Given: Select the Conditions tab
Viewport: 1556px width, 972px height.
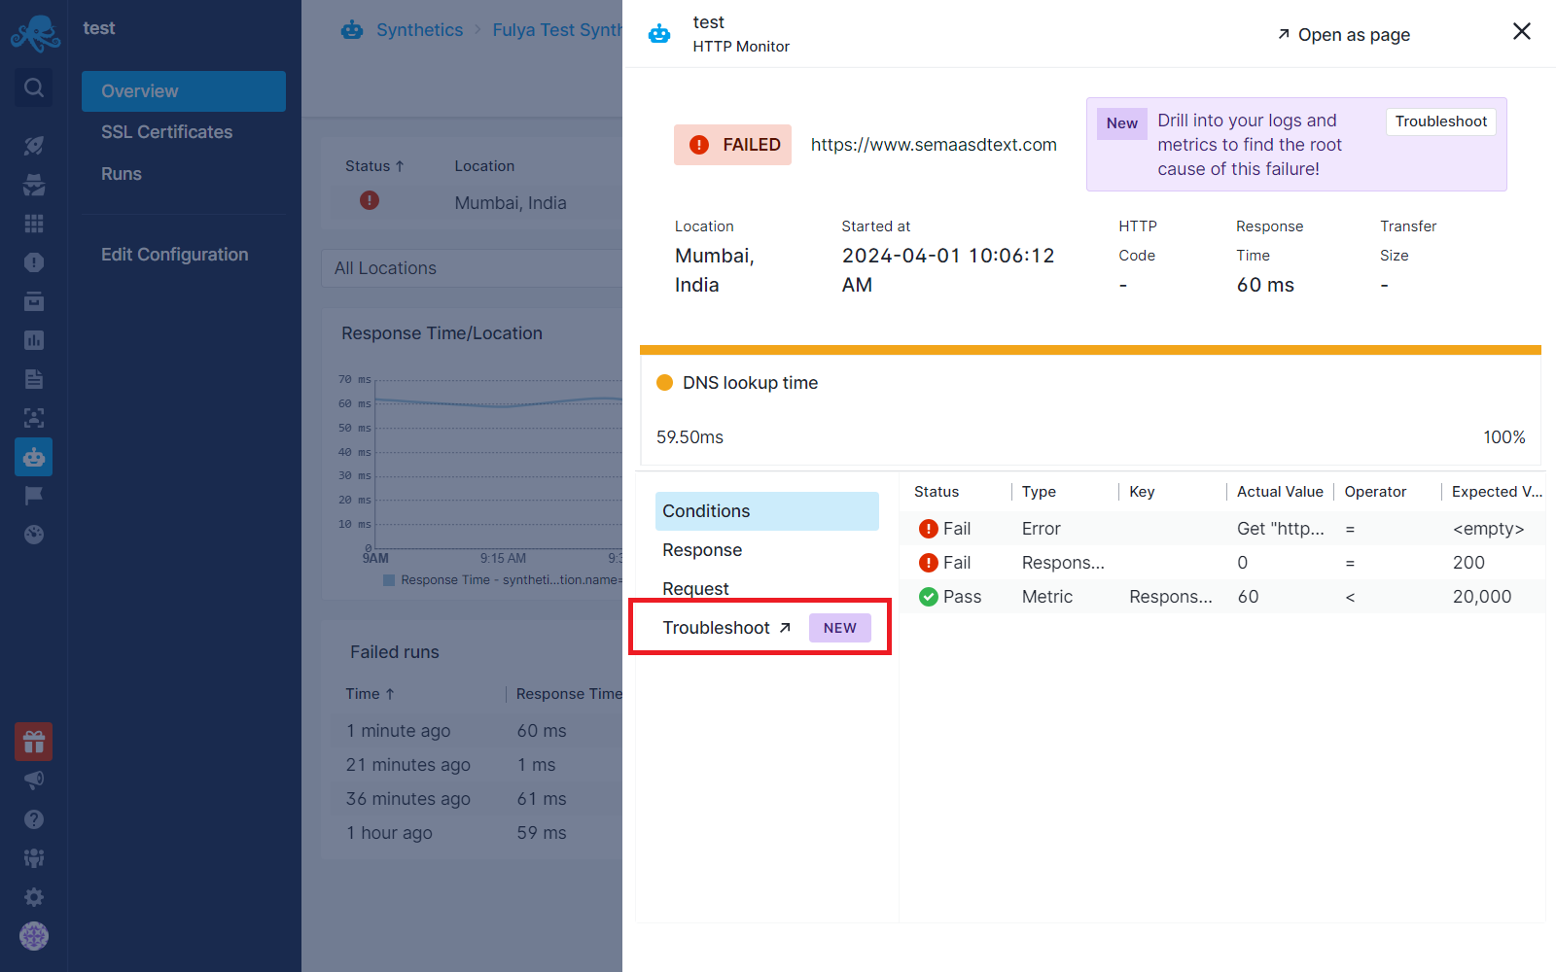Looking at the screenshot, I should pyautogui.click(x=767, y=511).
